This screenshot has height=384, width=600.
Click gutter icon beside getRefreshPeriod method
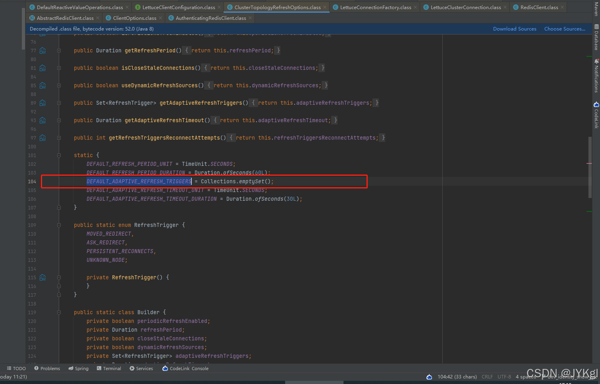click(x=42, y=50)
